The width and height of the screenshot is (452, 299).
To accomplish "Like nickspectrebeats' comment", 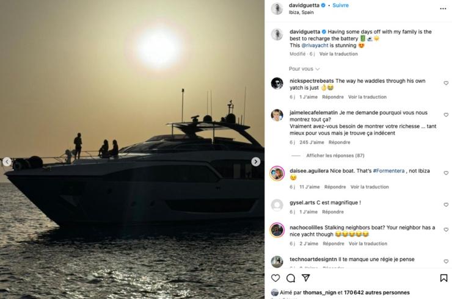I will (446, 83).
